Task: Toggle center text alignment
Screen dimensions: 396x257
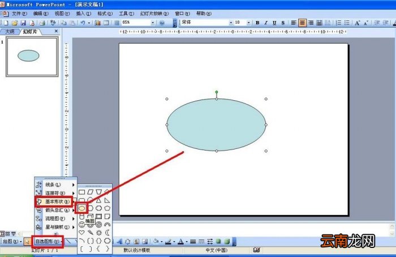Action: (x=302, y=23)
